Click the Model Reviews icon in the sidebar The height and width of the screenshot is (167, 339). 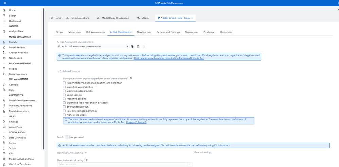tap(4, 47)
